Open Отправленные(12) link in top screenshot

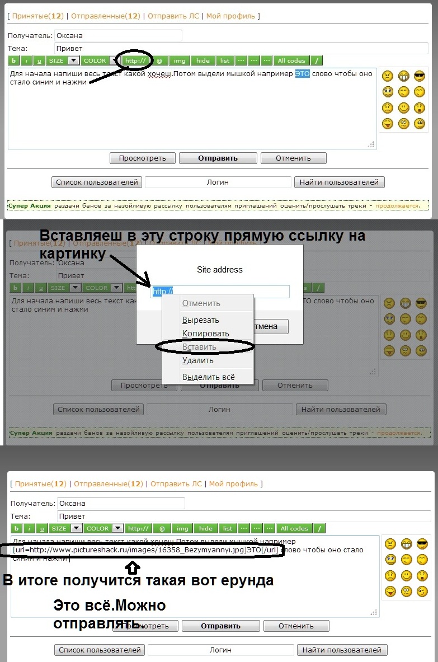click(x=106, y=16)
